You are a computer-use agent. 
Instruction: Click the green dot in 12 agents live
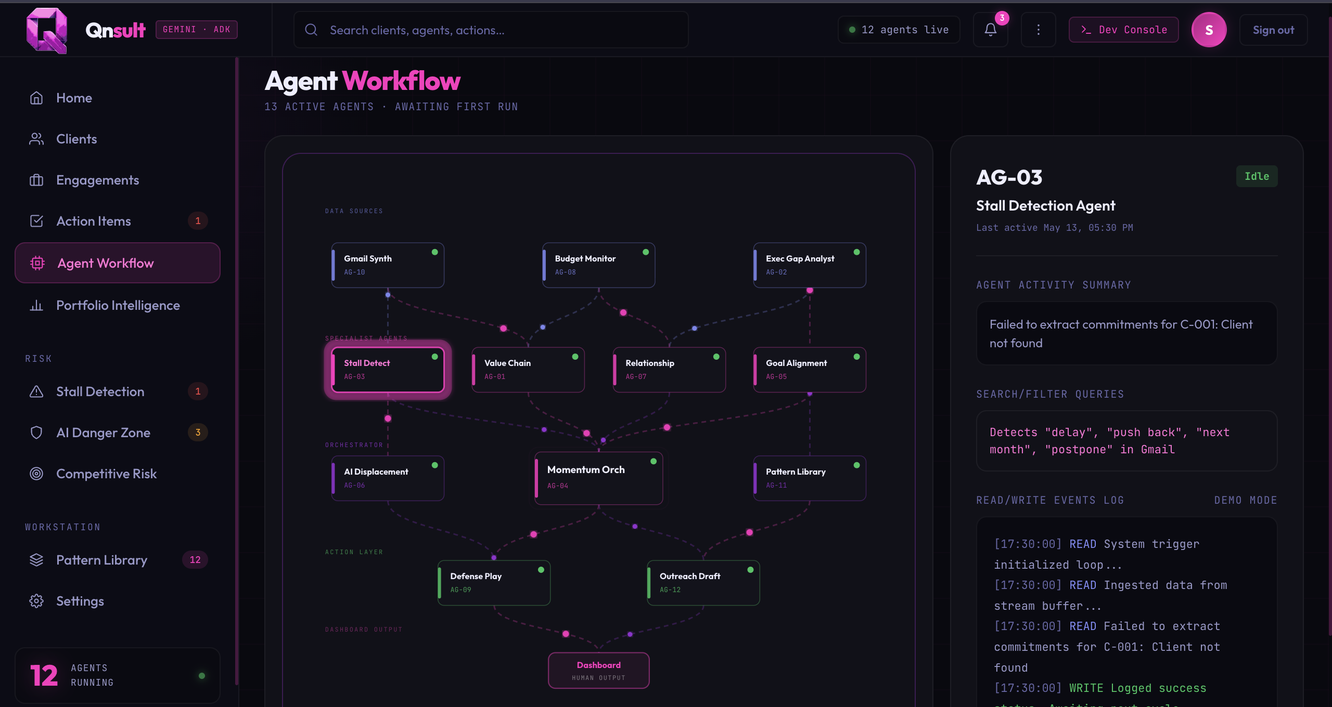pyautogui.click(x=852, y=30)
